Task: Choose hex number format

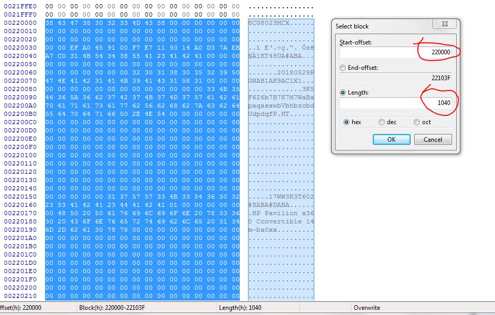Action: [346, 122]
